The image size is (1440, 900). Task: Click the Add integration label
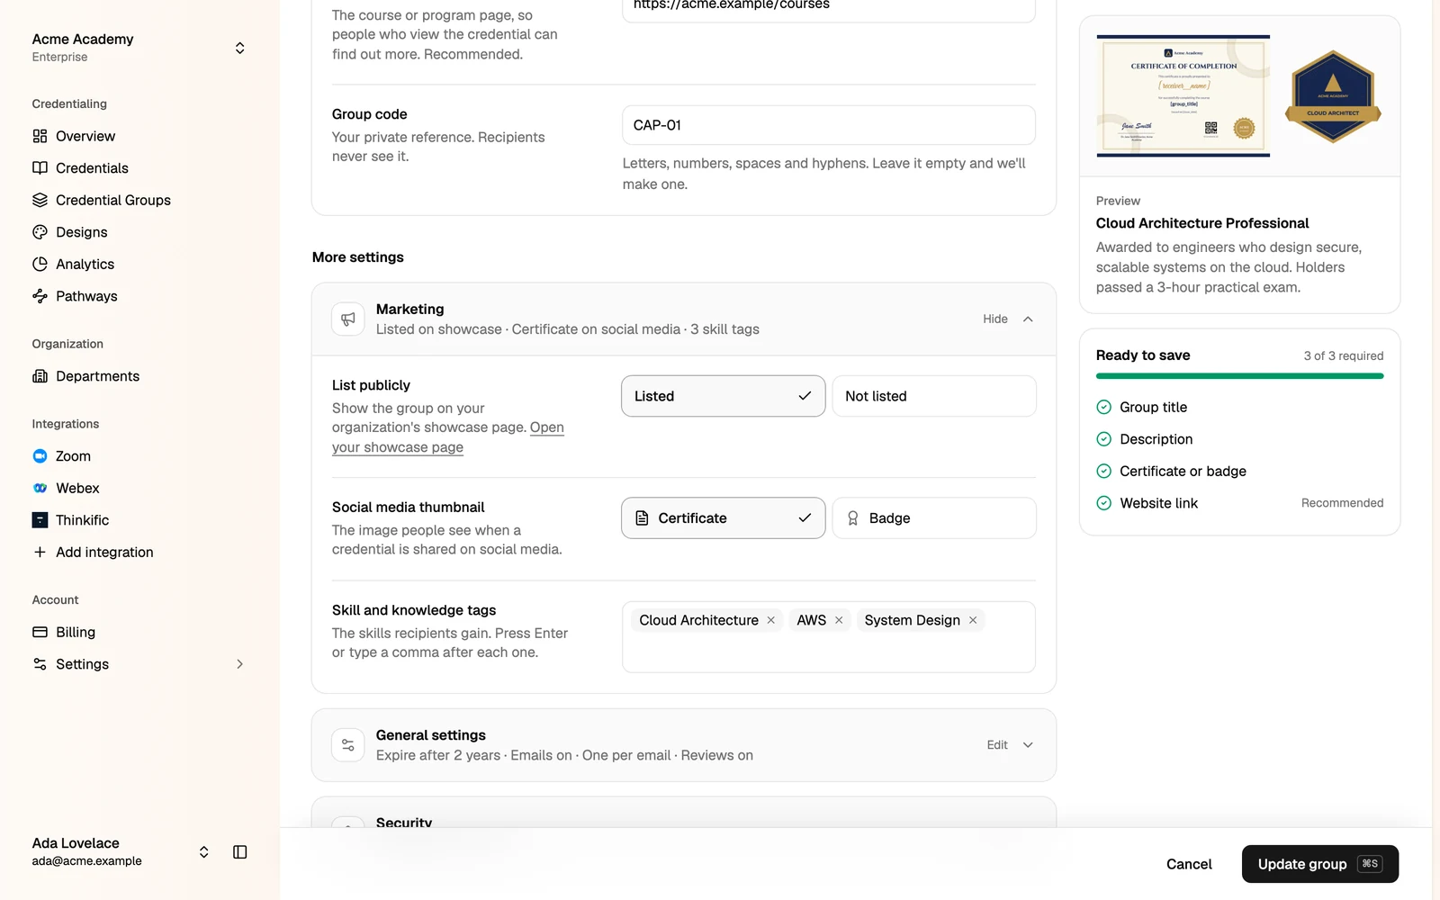pos(104,552)
